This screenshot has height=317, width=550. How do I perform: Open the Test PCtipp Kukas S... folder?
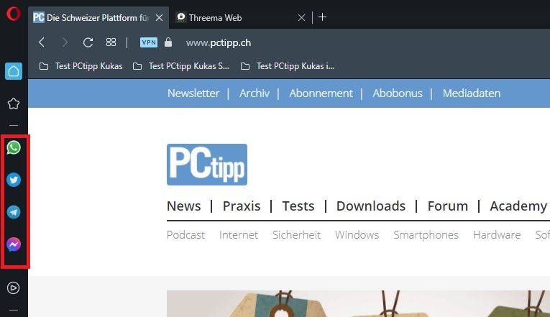pyautogui.click(x=181, y=66)
